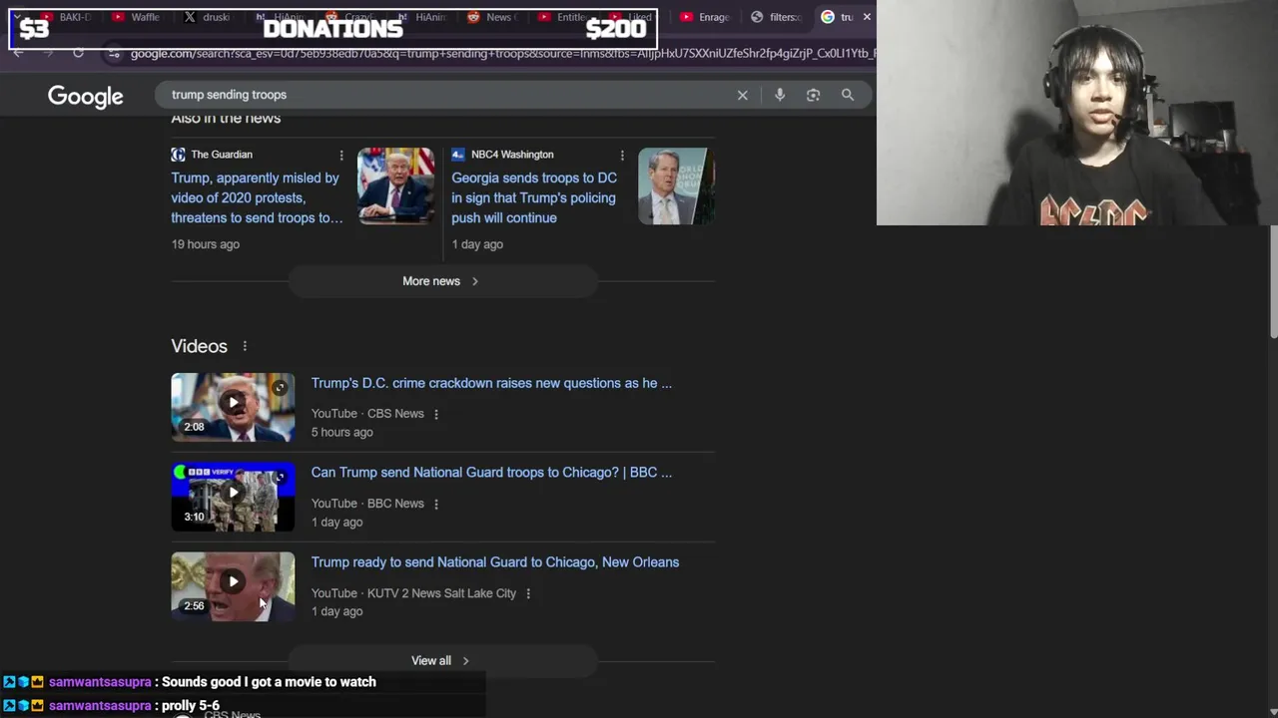Click 'YouTube · BBC News' source text
1278x718 pixels.
(367, 504)
